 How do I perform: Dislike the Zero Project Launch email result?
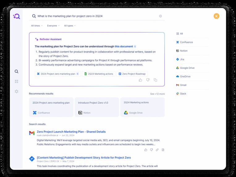click(151, 150)
